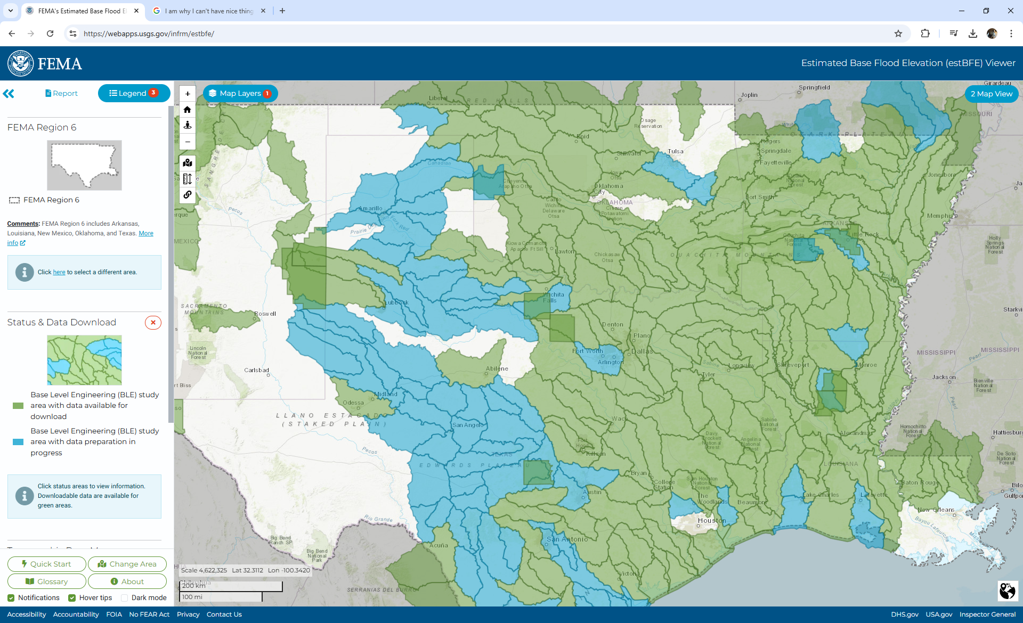Close the Status & Data Download section

(x=153, y=323)
